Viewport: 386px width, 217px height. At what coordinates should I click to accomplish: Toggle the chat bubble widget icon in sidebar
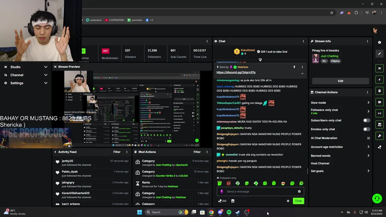379,102
